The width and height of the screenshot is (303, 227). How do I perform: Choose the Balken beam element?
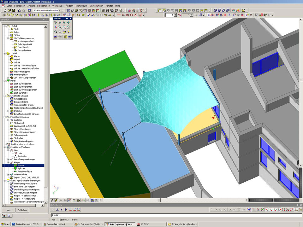[x=17, y=32]
